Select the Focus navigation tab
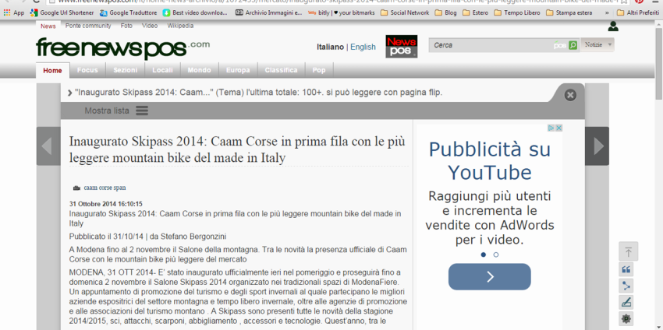663x330 pixels. (87, 71)
